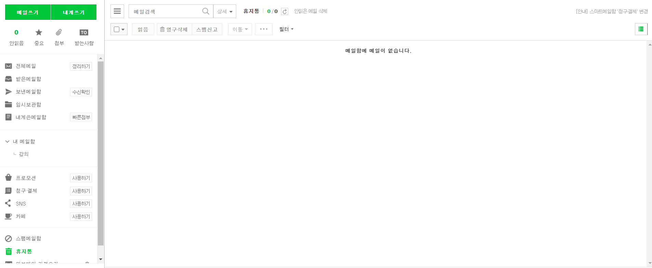Screen dimensions: 652x268
Task: Open the 받은메일함 inbox
Action: coord(28,79)
